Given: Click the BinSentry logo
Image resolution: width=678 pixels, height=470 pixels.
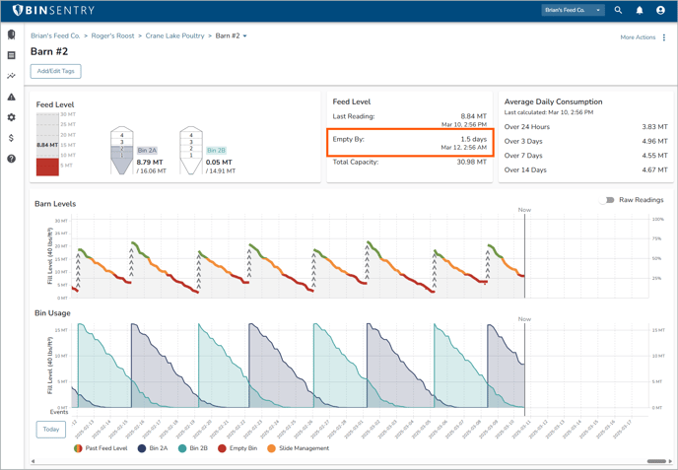Looking at the screenshot, I should tap(53, 10).
